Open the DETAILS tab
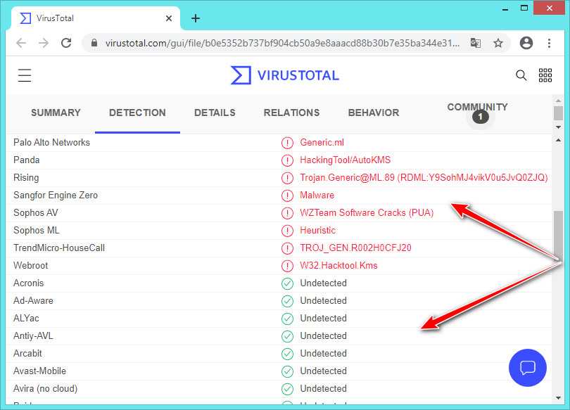Viewport: 570px width, 410px height. tap(215, 113)
